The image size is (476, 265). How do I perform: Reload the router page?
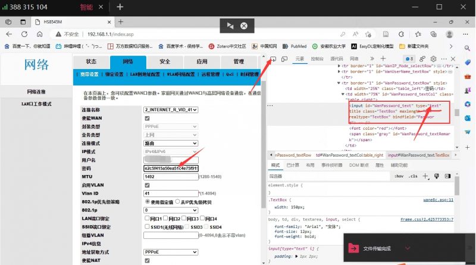click(x=24, y=34)
